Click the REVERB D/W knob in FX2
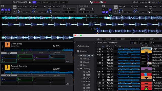Screen dimensions: 162x91 pyautogui.click(x=150, y=11)
